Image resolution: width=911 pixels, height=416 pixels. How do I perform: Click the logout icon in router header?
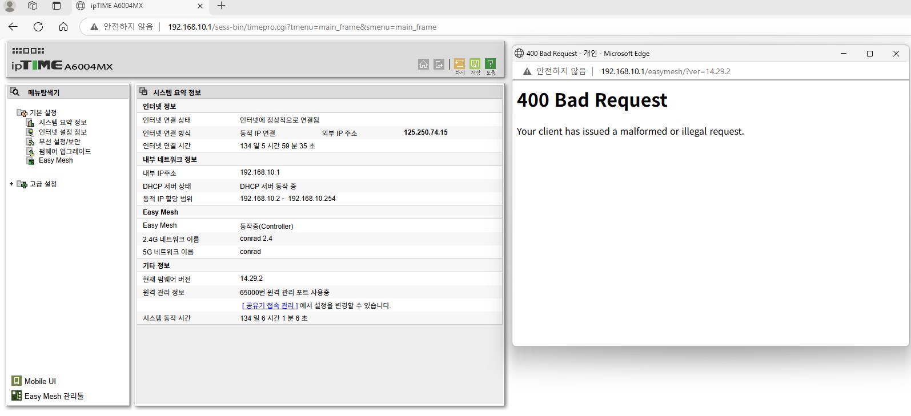tap(439, 64)
